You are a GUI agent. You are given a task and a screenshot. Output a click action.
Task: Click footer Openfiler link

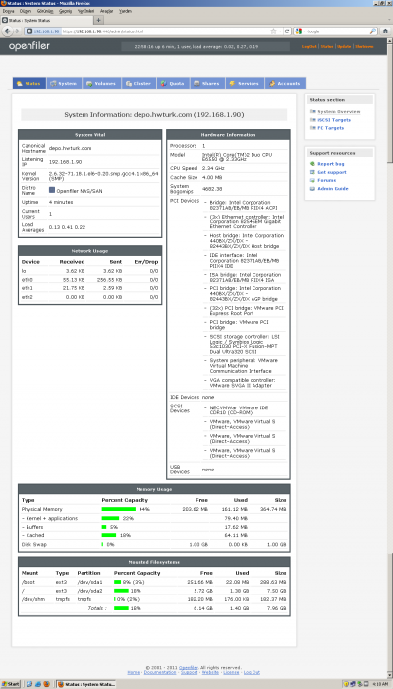[x=188, y=668]
